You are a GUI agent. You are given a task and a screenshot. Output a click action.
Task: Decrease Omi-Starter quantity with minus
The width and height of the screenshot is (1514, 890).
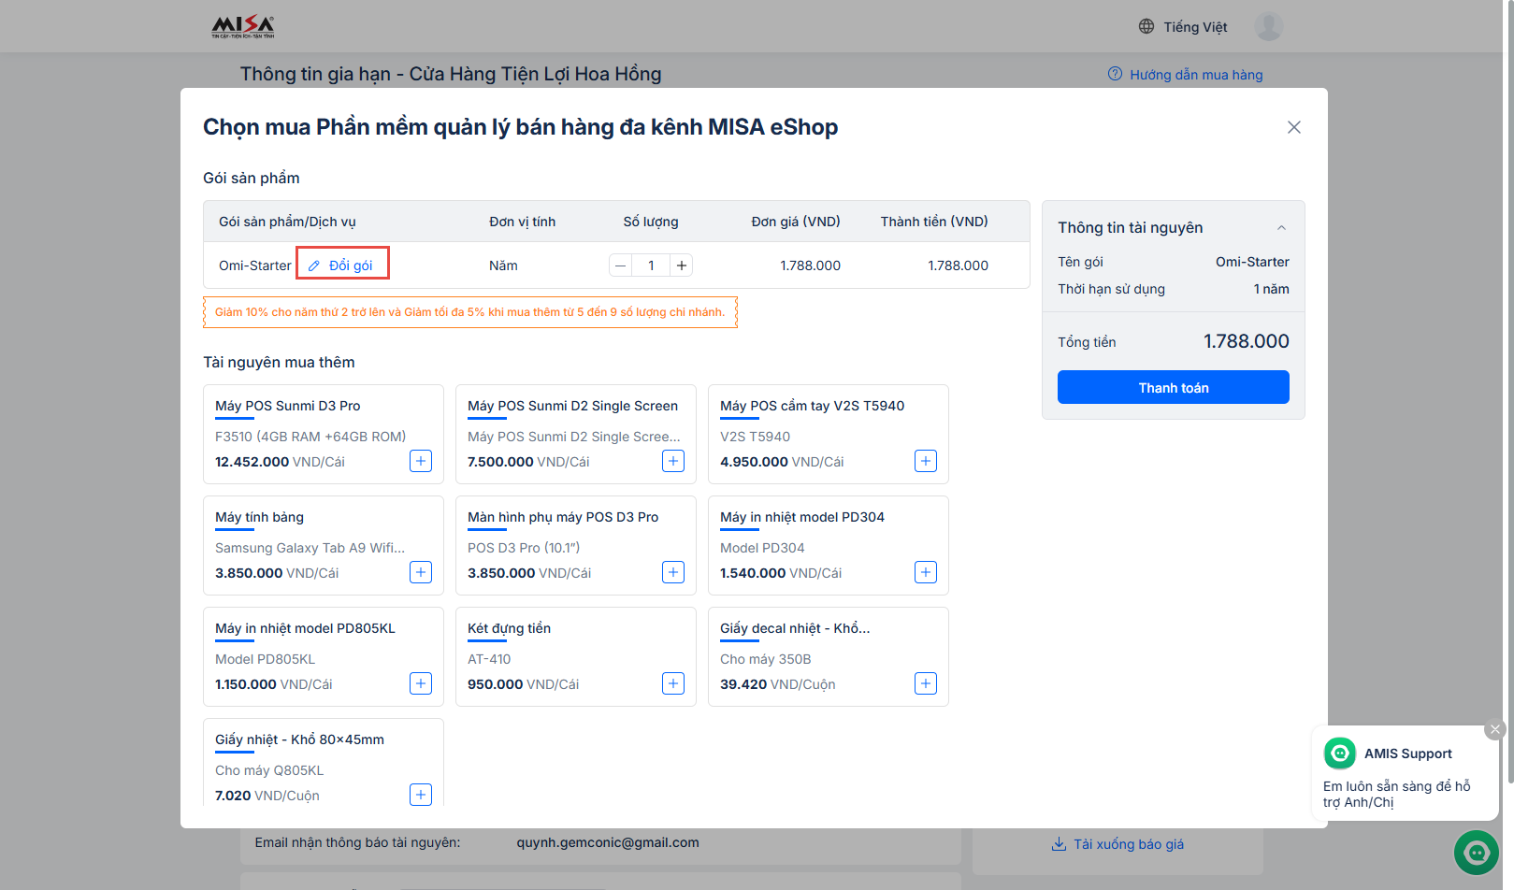coord(620,266)
